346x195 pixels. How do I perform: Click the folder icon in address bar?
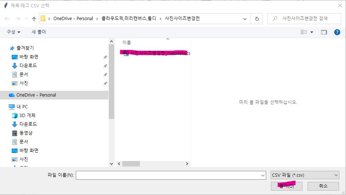click(x=43, y=19)
